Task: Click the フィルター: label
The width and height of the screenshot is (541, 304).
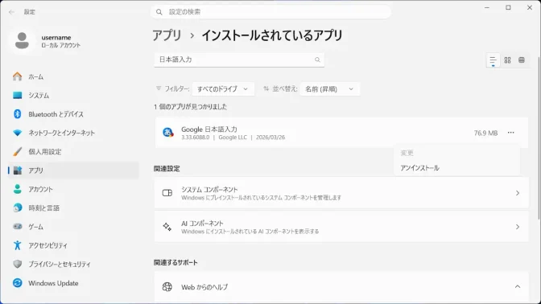Action: point(176,89)
